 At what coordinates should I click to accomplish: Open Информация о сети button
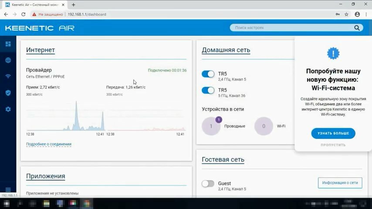(x=340, y=183)
